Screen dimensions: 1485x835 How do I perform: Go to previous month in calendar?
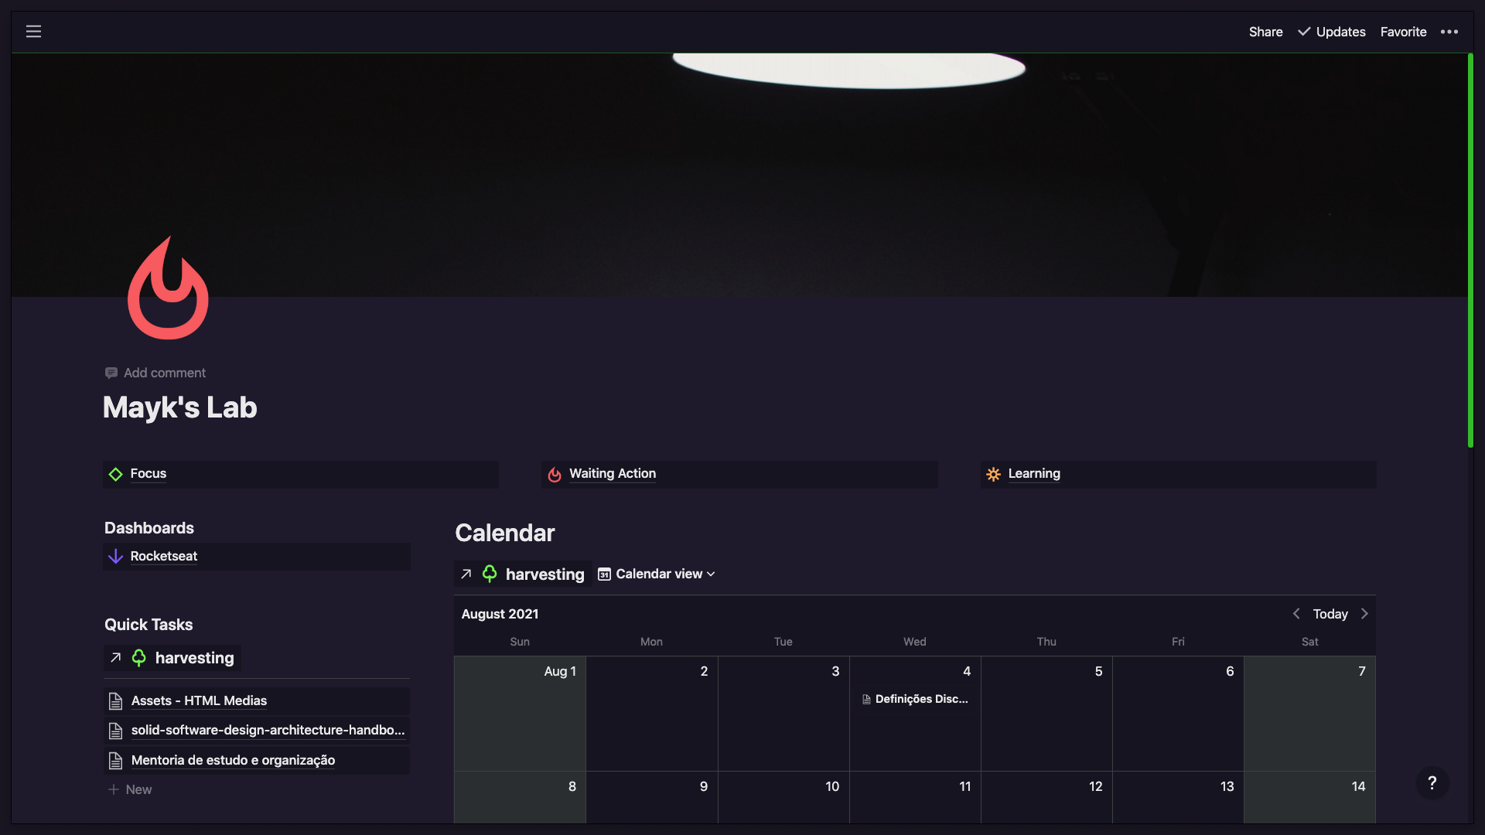[1296, 614]
